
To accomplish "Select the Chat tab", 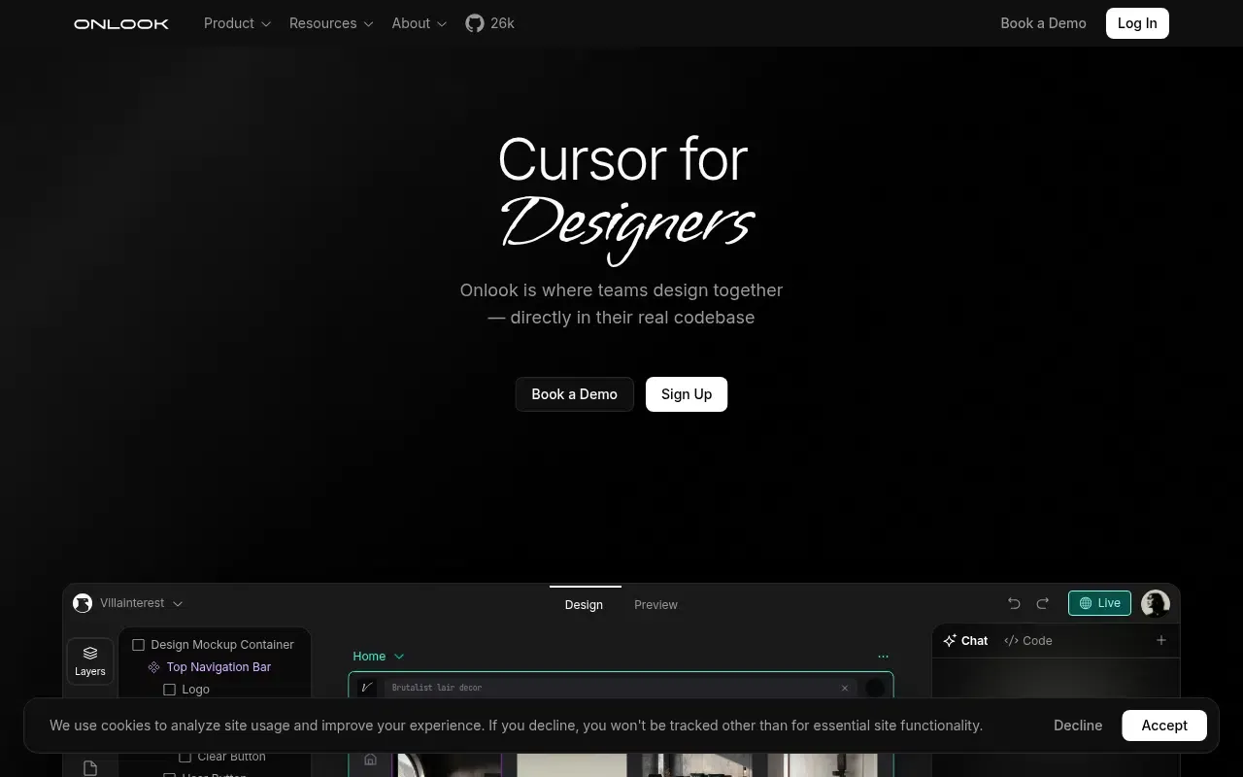I will [965, 641].
